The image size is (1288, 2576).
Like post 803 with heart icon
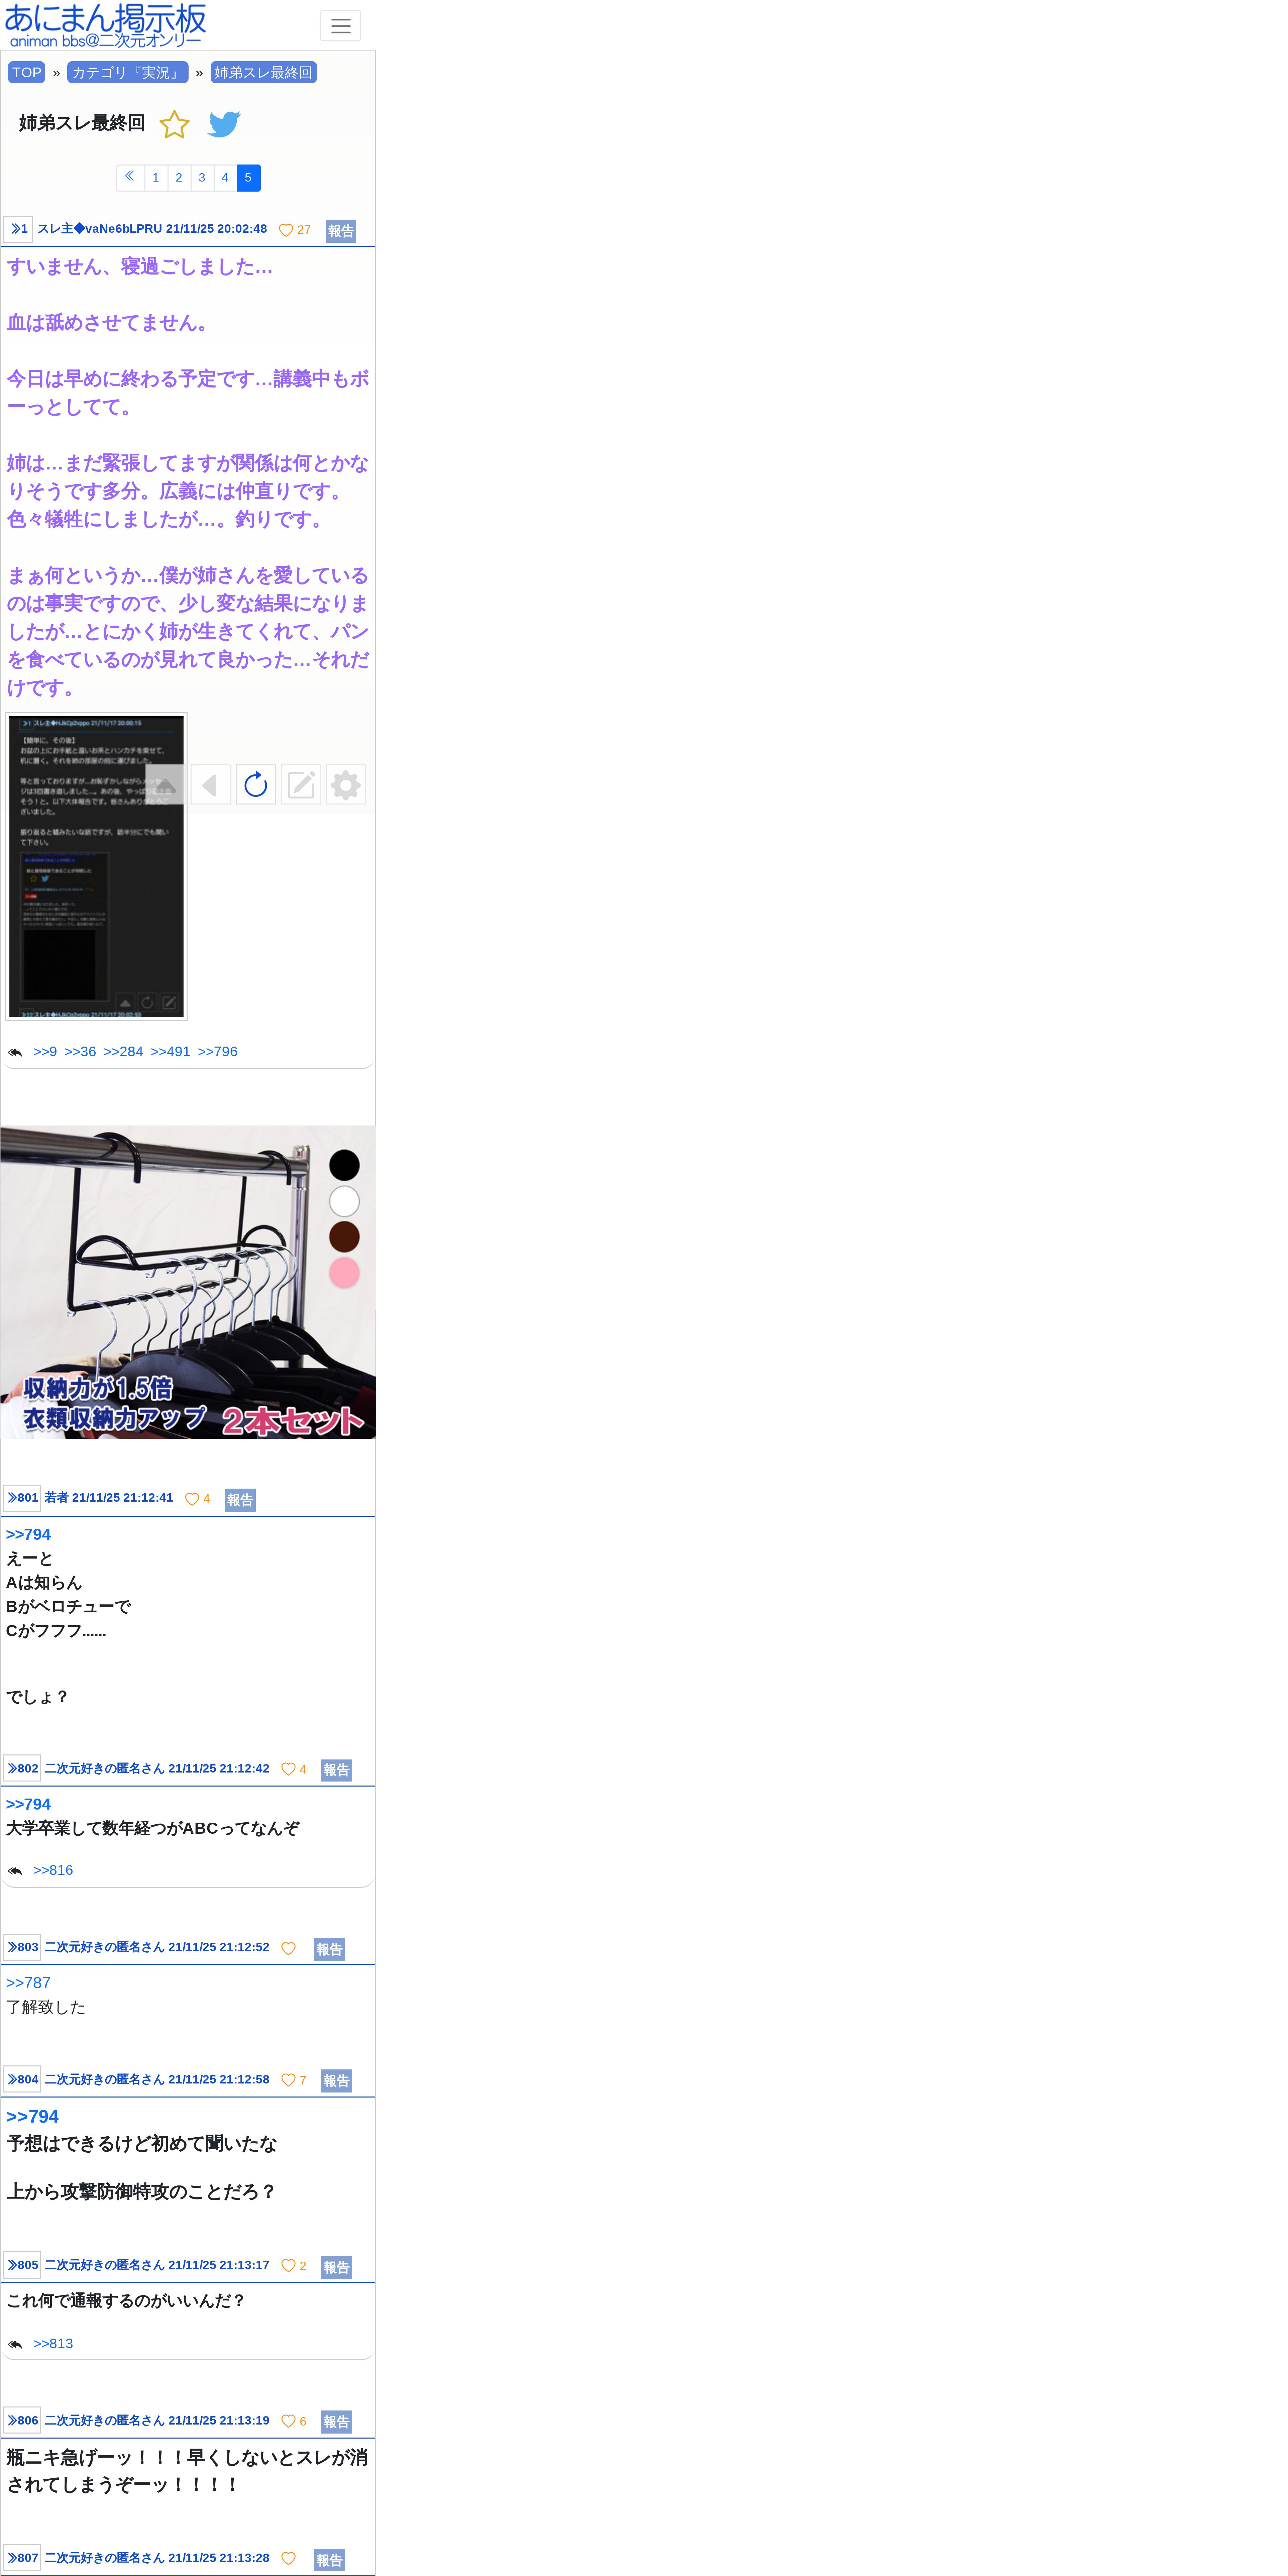(288, 1948)
